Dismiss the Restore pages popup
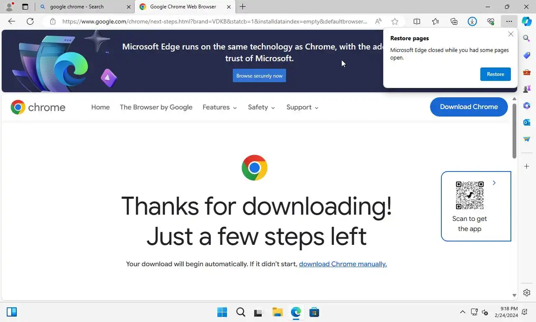The height and width of the screenshot is (322, 536). pyautogui.click(x=510, y=34)
